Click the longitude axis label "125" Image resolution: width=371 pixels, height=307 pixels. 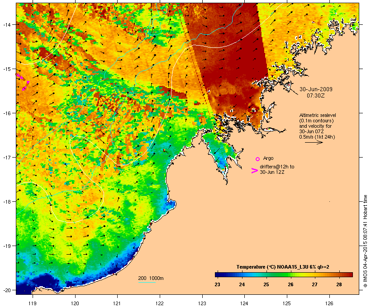(287, 303)
